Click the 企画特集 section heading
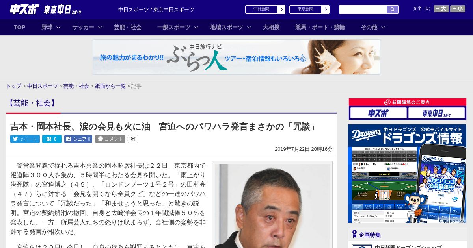This screenshot has width=473, height=248. pos(370,235)
